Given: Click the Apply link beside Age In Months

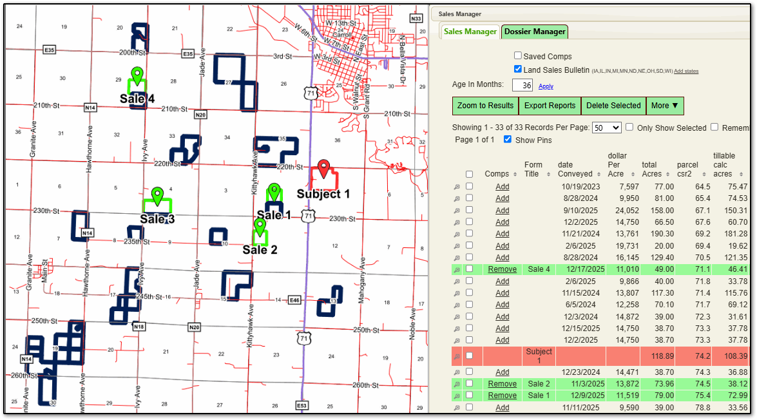Looking at the screenshot, I should pos(546,86).
